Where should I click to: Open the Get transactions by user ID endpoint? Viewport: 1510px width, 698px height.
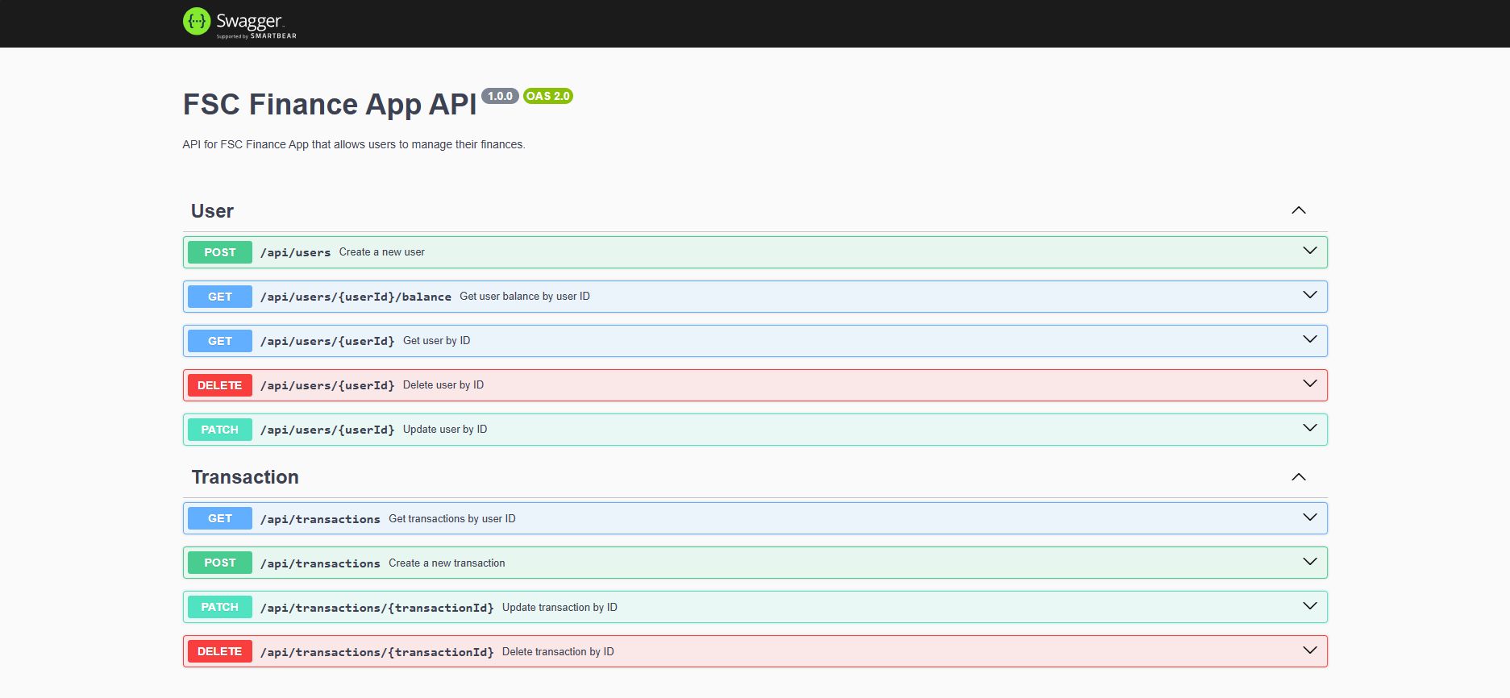(451, 519)
